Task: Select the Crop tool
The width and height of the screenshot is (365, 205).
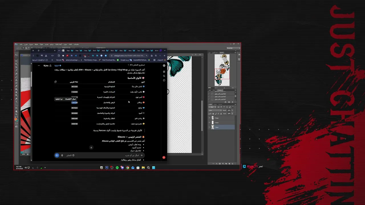Action: click(17, 67)
